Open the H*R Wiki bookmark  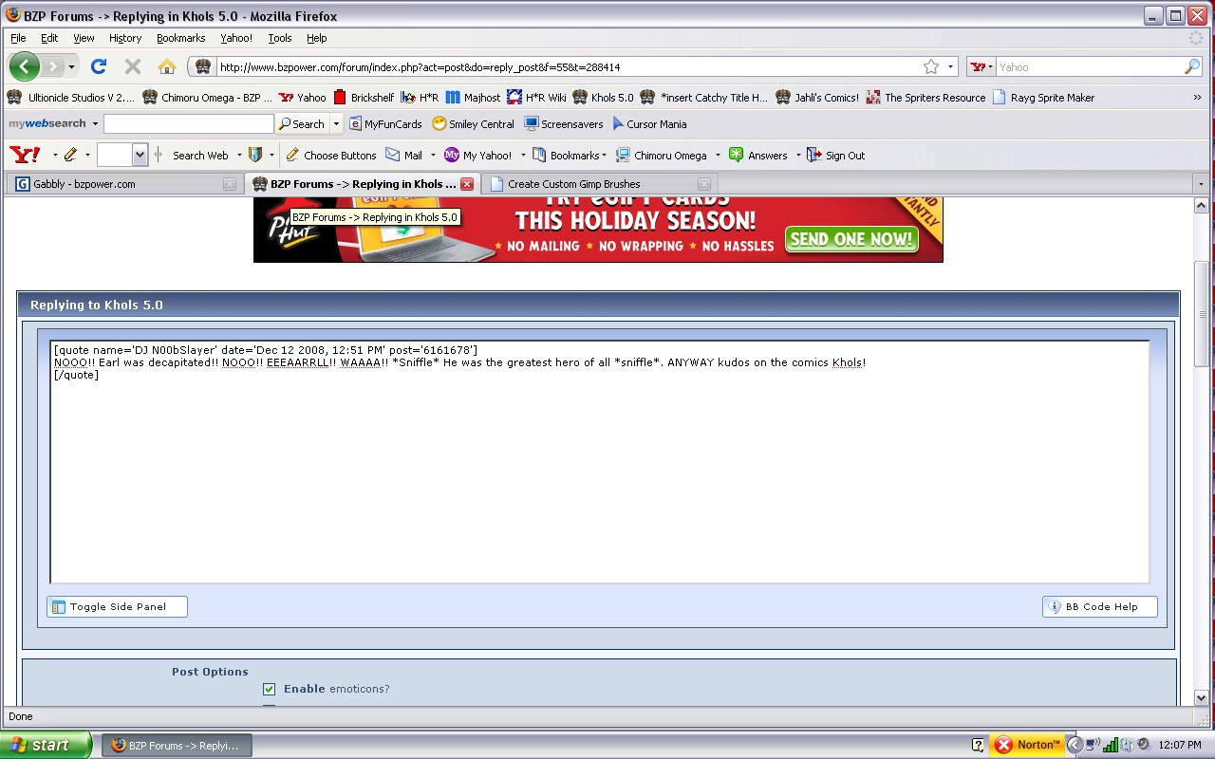click(x=536, y=97)
